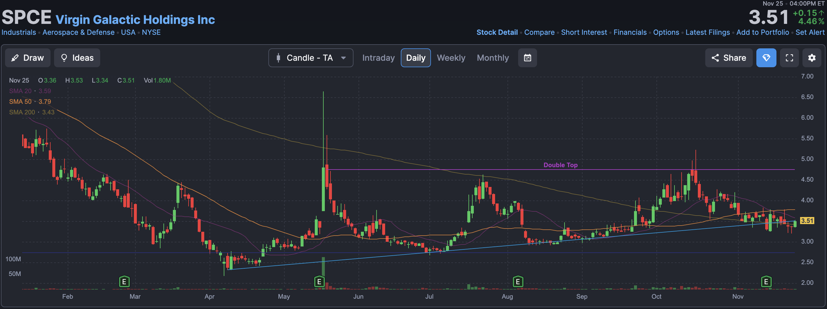The image size is (827, 309).
Task: Switch to Intraday timeframe
Action: [378, 57]
